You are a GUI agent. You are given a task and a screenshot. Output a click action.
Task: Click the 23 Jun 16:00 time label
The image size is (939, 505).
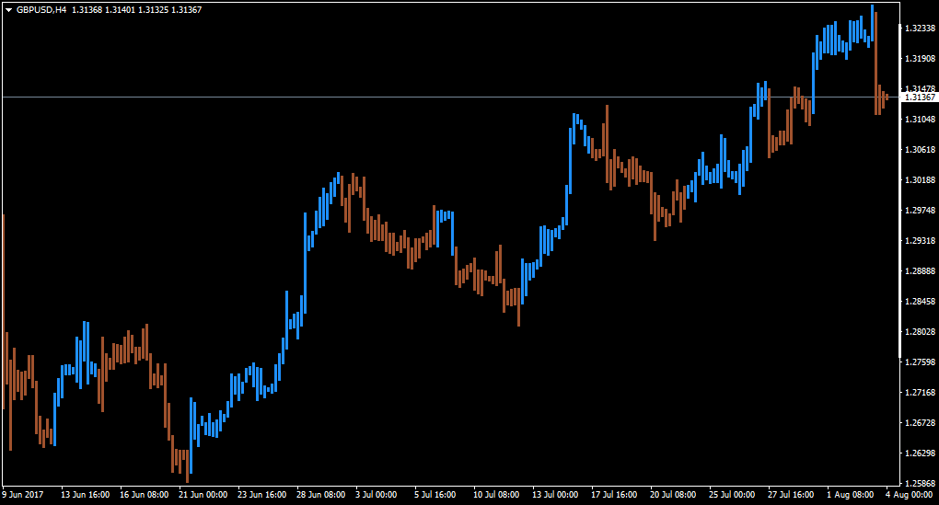[261, 495]
